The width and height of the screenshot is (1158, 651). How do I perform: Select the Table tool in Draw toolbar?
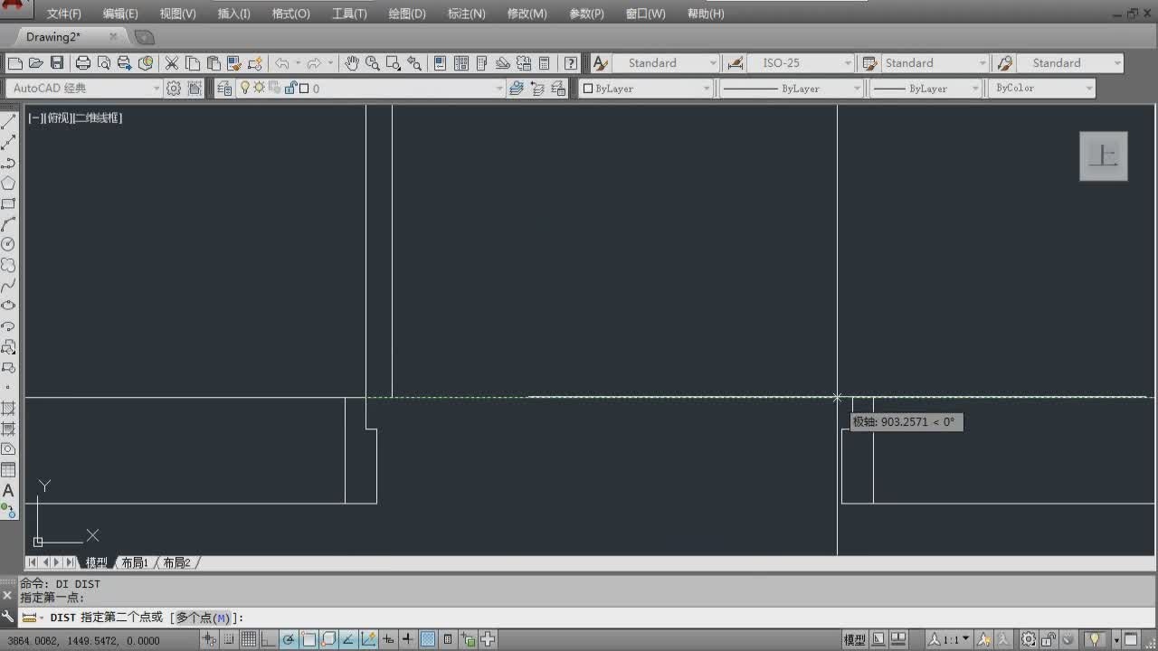click(8, 470)
